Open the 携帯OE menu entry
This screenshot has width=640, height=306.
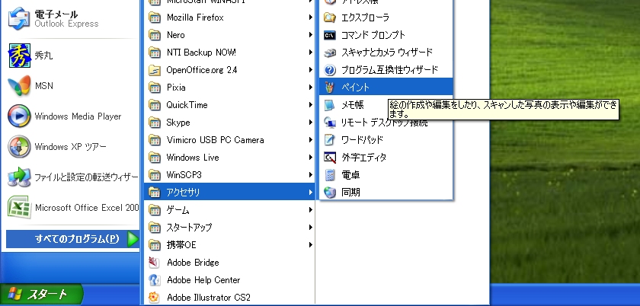(229, 245)
